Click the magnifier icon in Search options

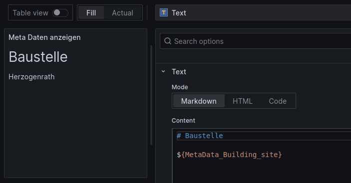coord(168,41)
